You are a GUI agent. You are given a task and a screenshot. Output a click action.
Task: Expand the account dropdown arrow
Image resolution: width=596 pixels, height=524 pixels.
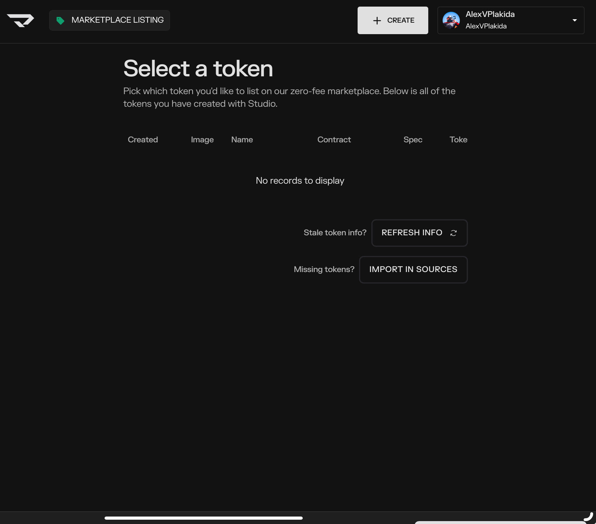pos(574,20)
